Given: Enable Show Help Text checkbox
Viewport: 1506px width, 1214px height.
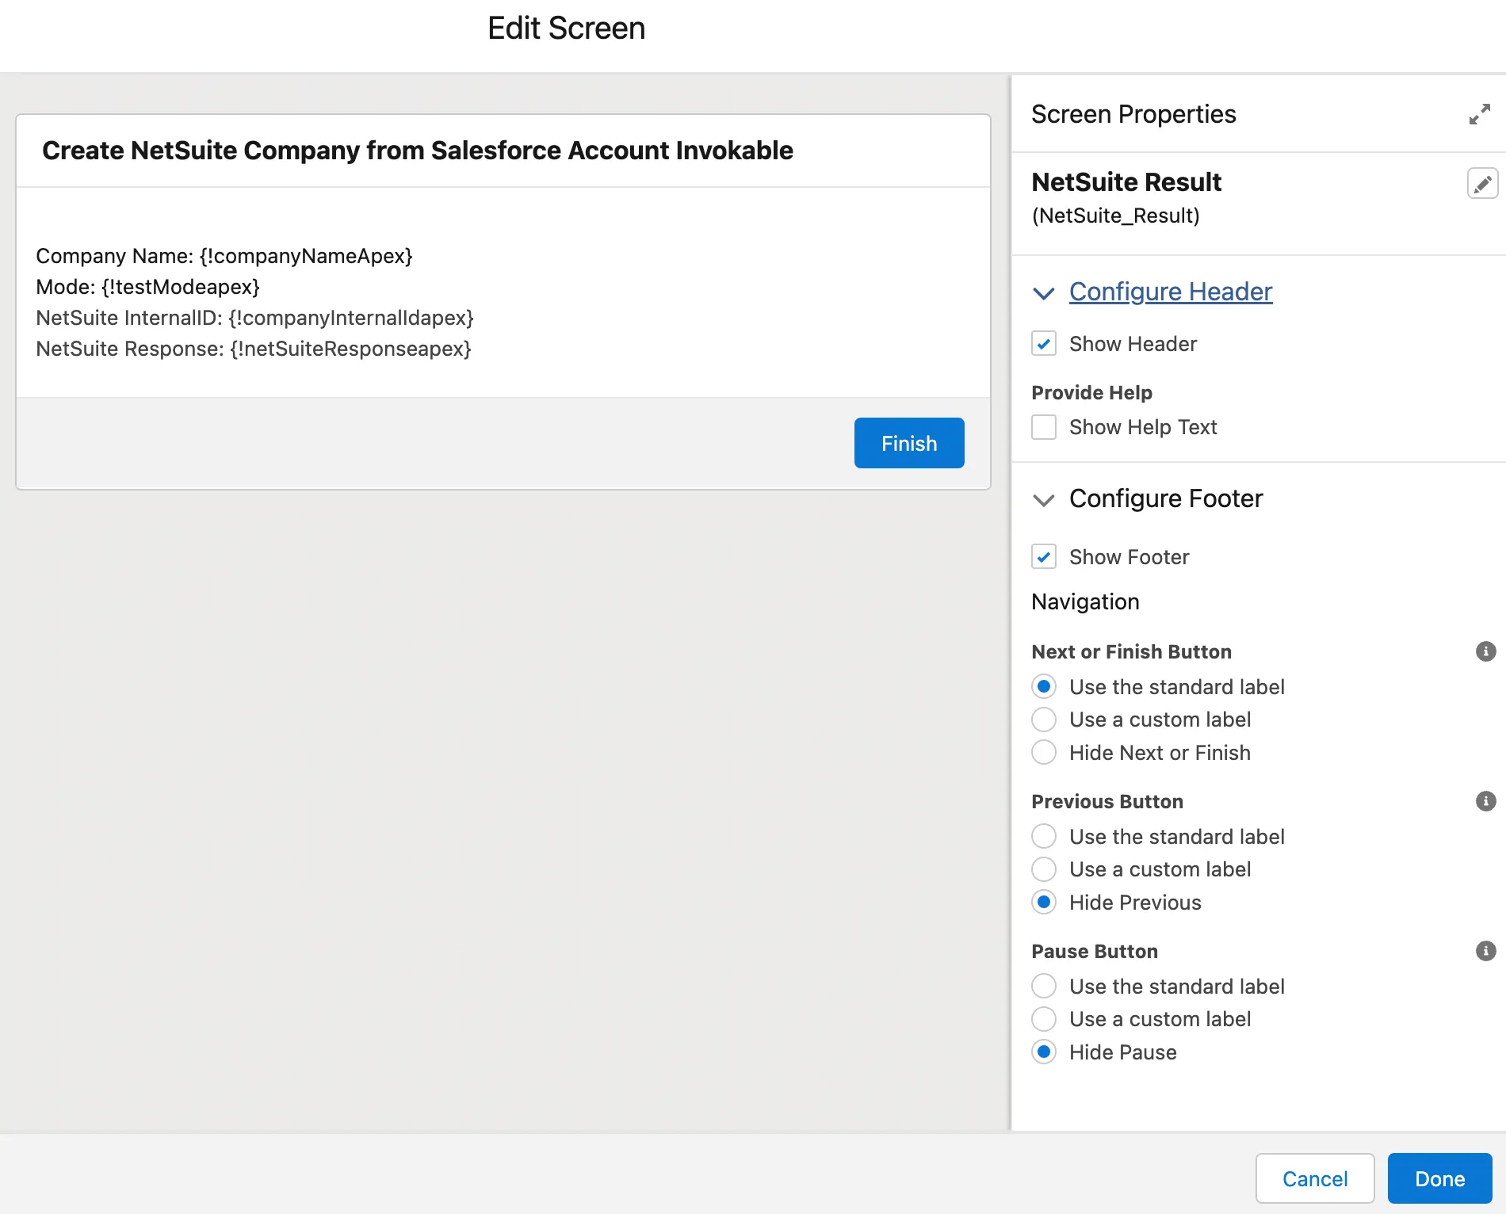Looking at the screenshot, I should tap(1044, 426).
